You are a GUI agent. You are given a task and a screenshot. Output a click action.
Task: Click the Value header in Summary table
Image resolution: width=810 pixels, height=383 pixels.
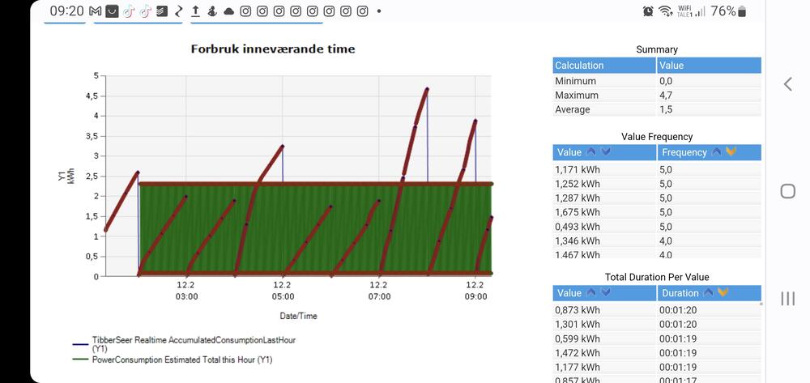click(x=709, y=66)
